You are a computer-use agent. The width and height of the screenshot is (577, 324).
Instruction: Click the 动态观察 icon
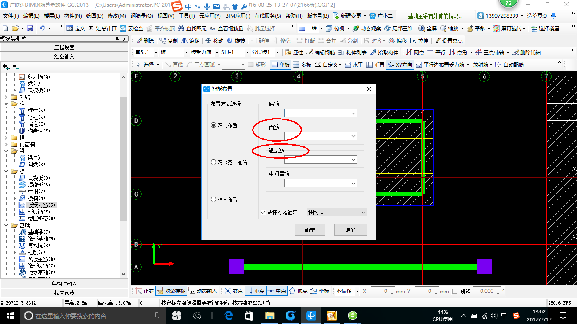click(367, 28)
